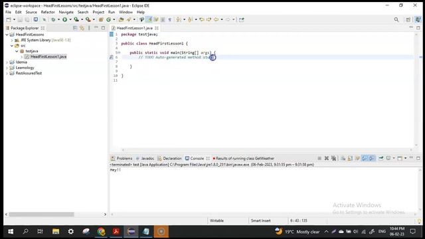Open the Display Selected Console dropdown arrow
425x239 pixels.
point(394,158)
